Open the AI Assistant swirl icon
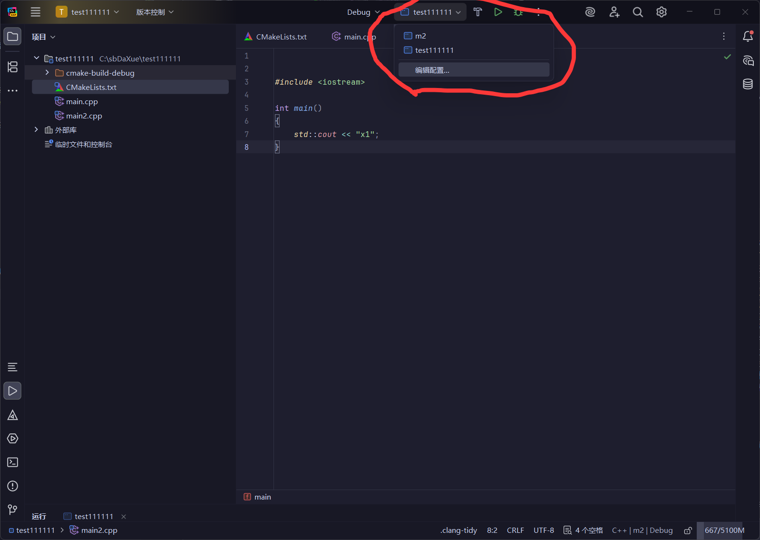 click(590, 12)
